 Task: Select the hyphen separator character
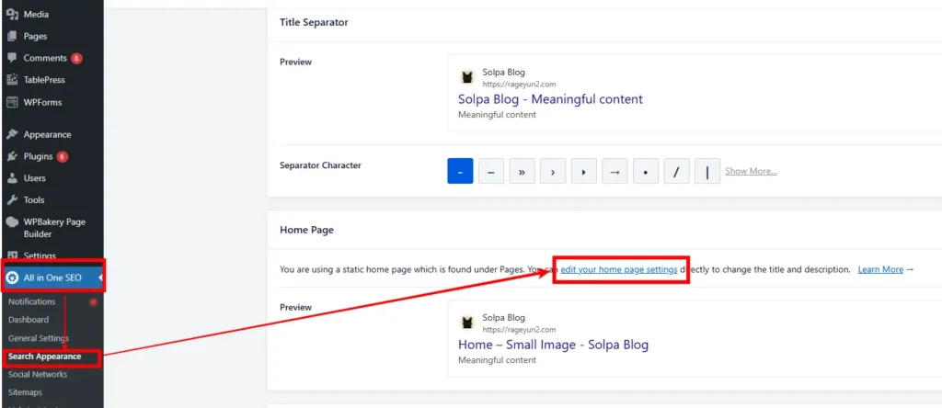pyautogui.click(x=460, y=171)
